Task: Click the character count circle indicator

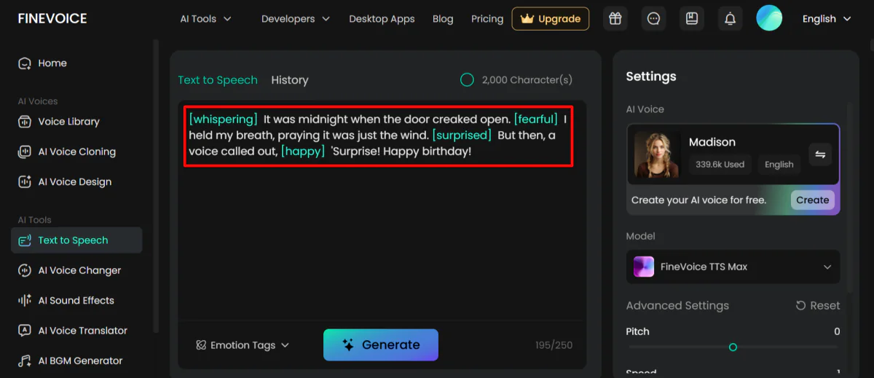Action: coord(467,80)
